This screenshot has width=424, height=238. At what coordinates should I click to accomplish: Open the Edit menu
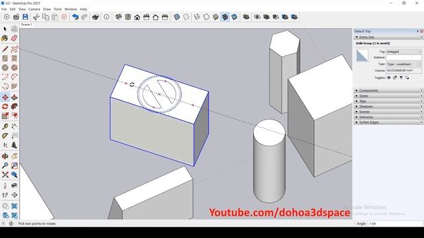pyautogui.click(x=13, y=9)
